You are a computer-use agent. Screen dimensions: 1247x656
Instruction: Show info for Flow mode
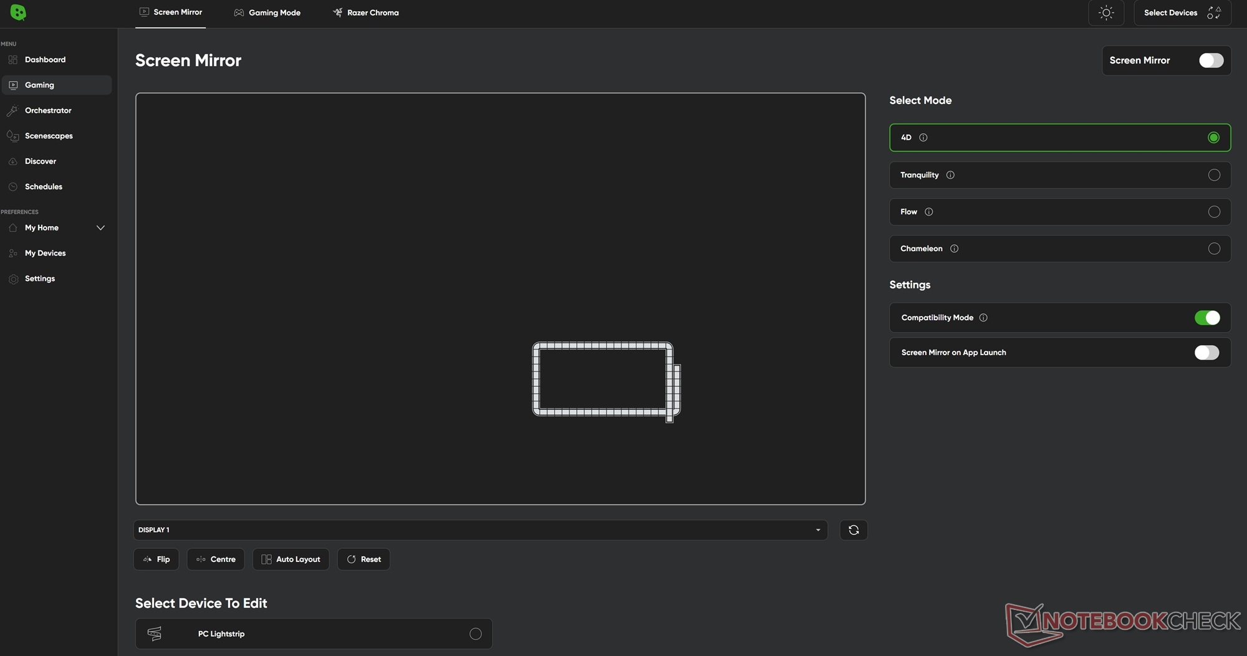pos(929,212)
